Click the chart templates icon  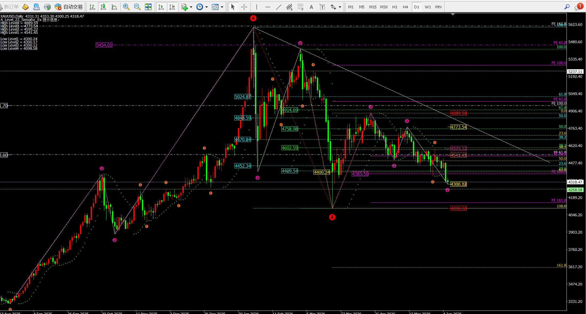point(215,7)
